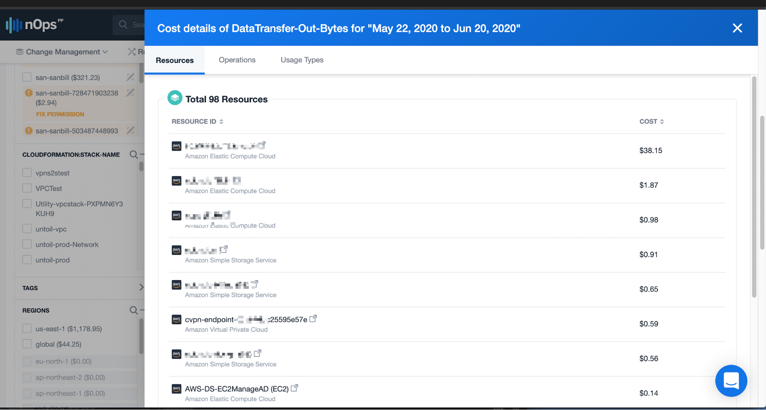
Task: Click AWS icon of the $38.15 resource
Action: click(176, 146)
